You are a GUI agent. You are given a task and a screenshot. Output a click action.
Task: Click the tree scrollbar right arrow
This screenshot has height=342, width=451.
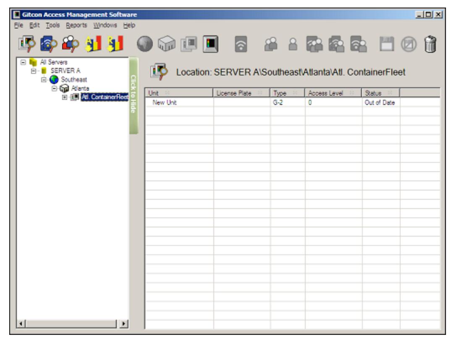pyautogui.click(x=124, y=324)
